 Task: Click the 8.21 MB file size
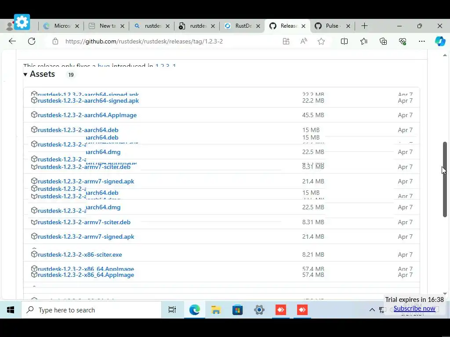313,255
